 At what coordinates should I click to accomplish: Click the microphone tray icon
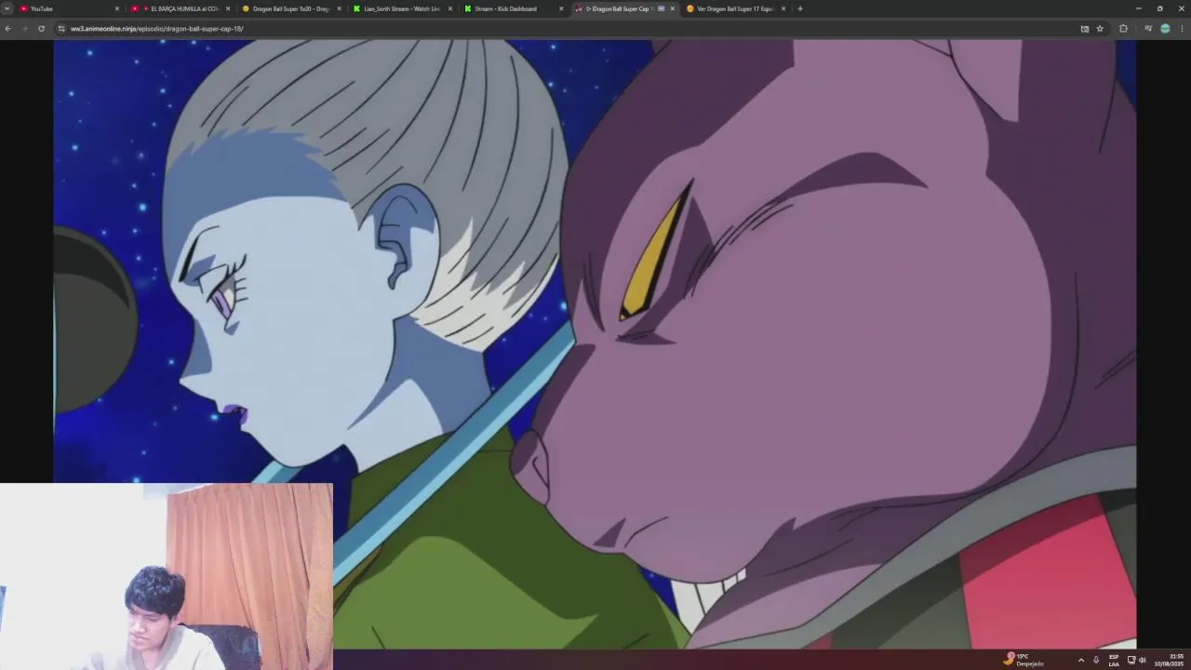1096,660
